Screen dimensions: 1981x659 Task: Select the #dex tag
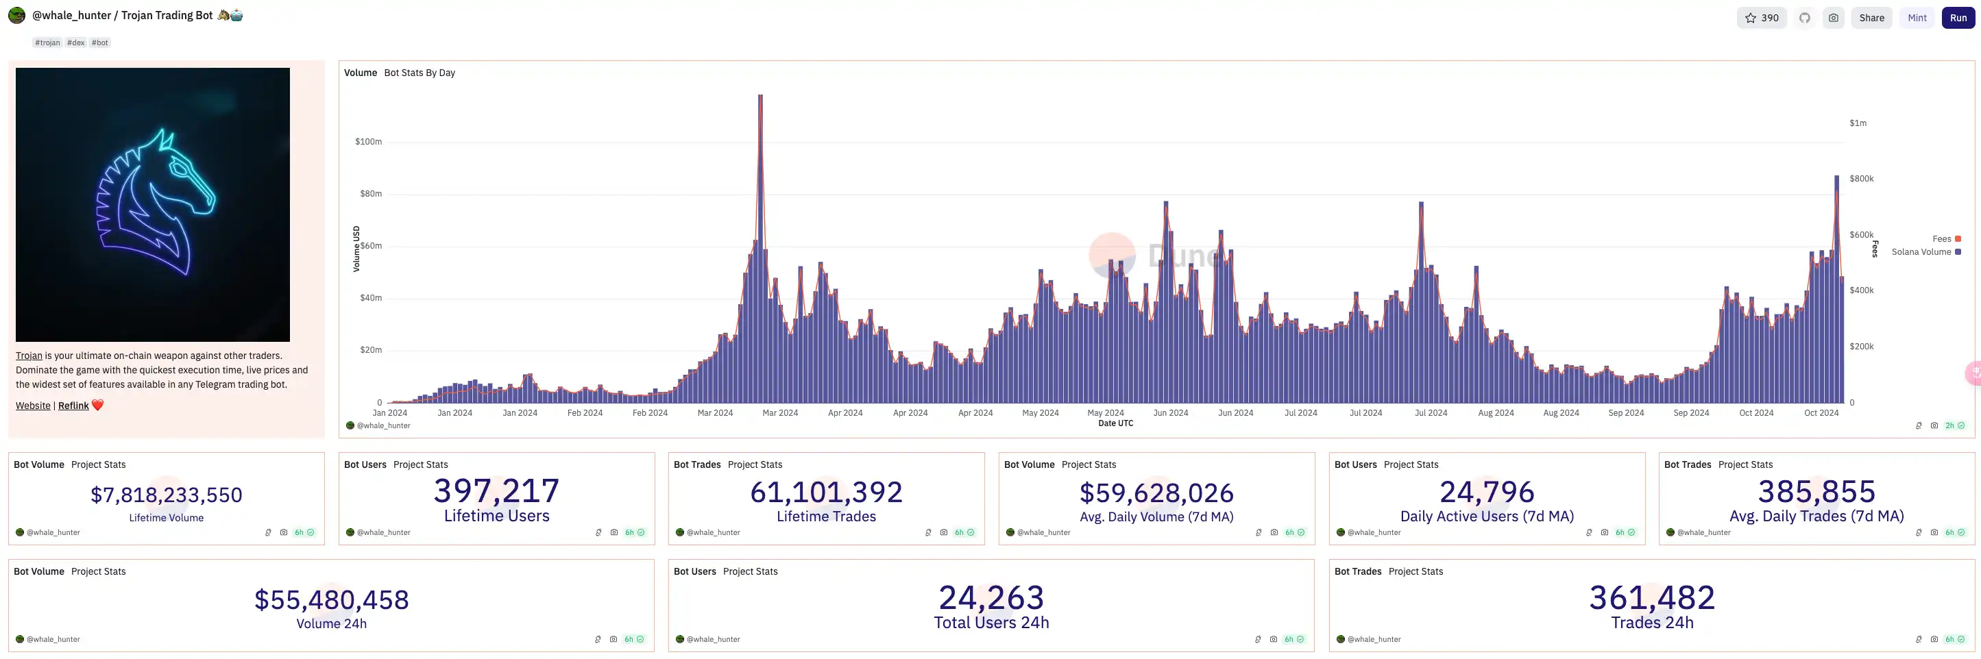click(x=75, y=43)
